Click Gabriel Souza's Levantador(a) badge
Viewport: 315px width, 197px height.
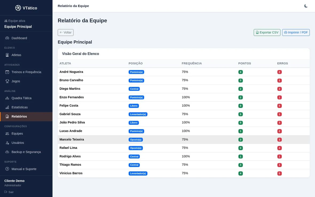[x=138, y=114]
